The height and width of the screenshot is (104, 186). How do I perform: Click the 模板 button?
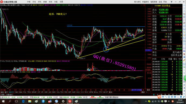click(x=143, y=92)
